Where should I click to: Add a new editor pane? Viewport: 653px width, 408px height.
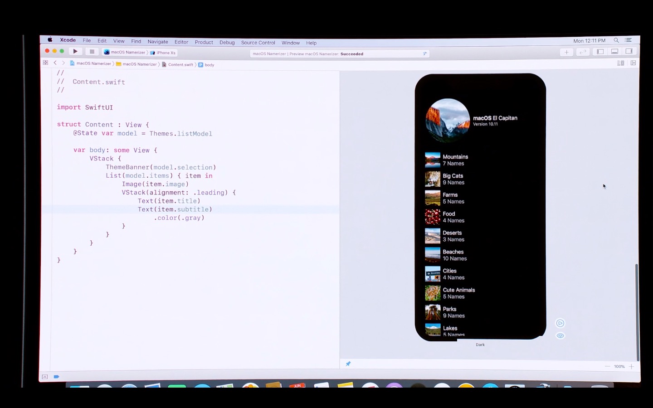(x=633, y=63)
